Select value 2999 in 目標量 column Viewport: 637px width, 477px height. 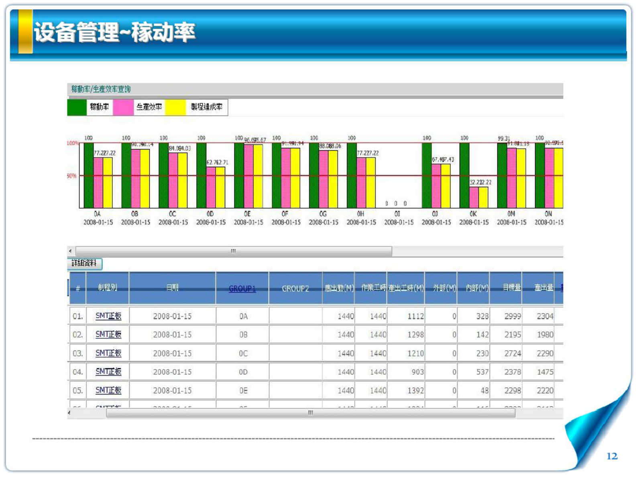click(x=513, y=316)
